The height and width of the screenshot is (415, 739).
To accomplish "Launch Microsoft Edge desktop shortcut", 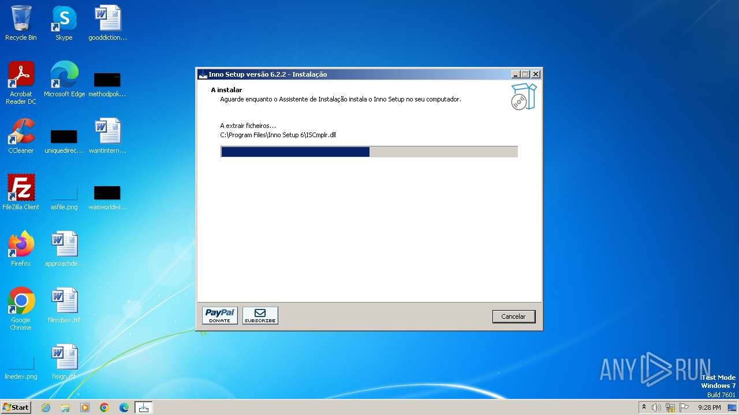I will click(64, 79).
